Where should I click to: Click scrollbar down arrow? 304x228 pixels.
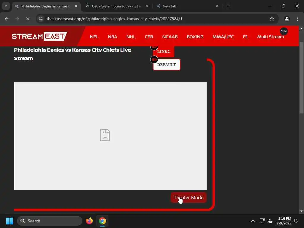click(301, 211)
